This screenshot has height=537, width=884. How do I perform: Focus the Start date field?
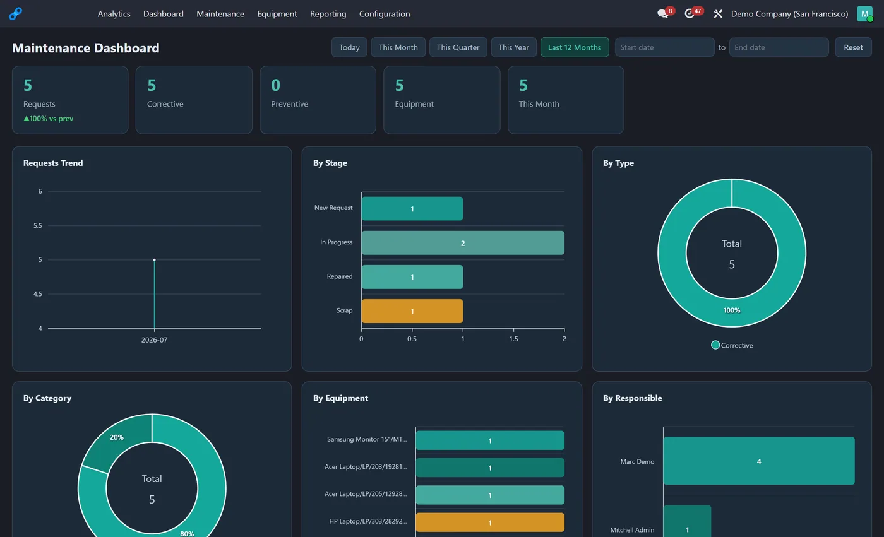pos(665,47)
